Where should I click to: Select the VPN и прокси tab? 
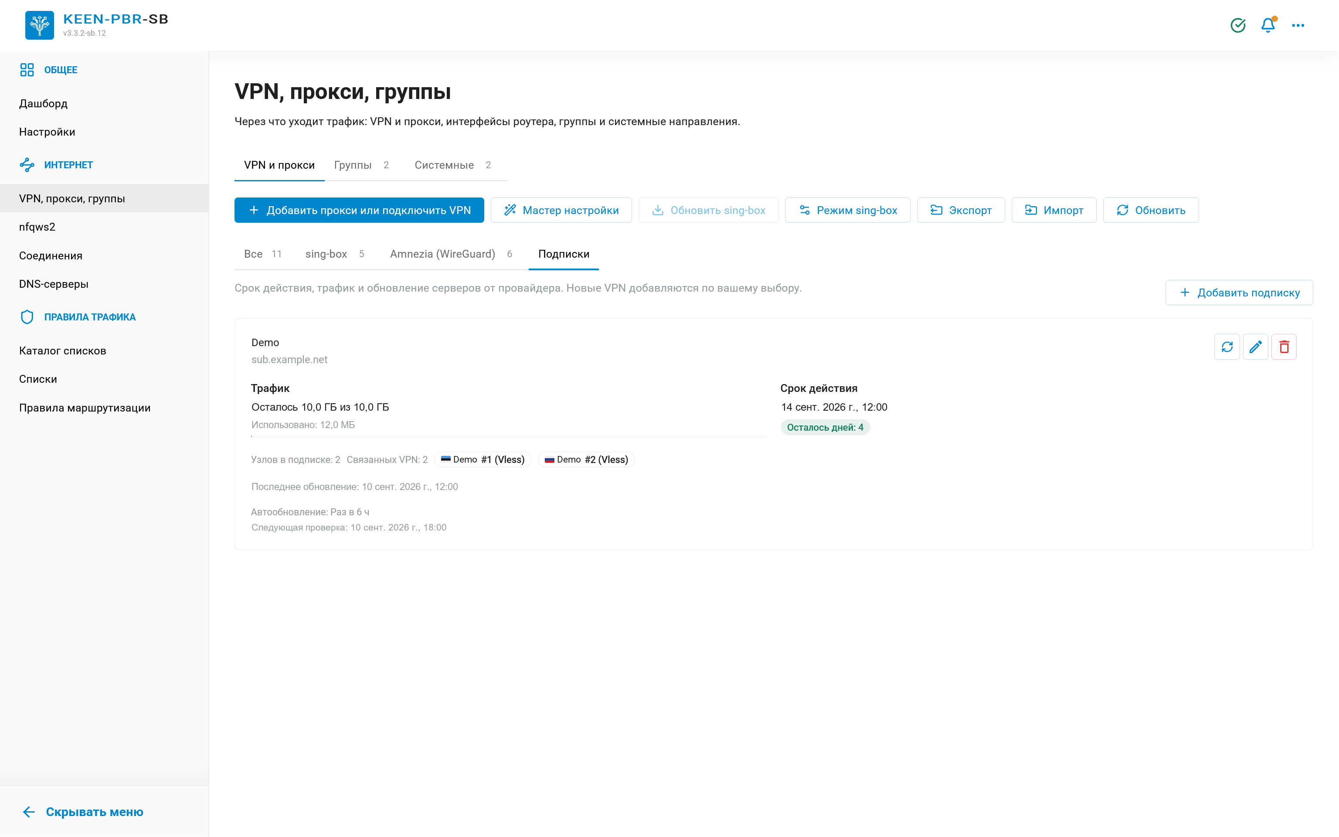click(279, 165)
